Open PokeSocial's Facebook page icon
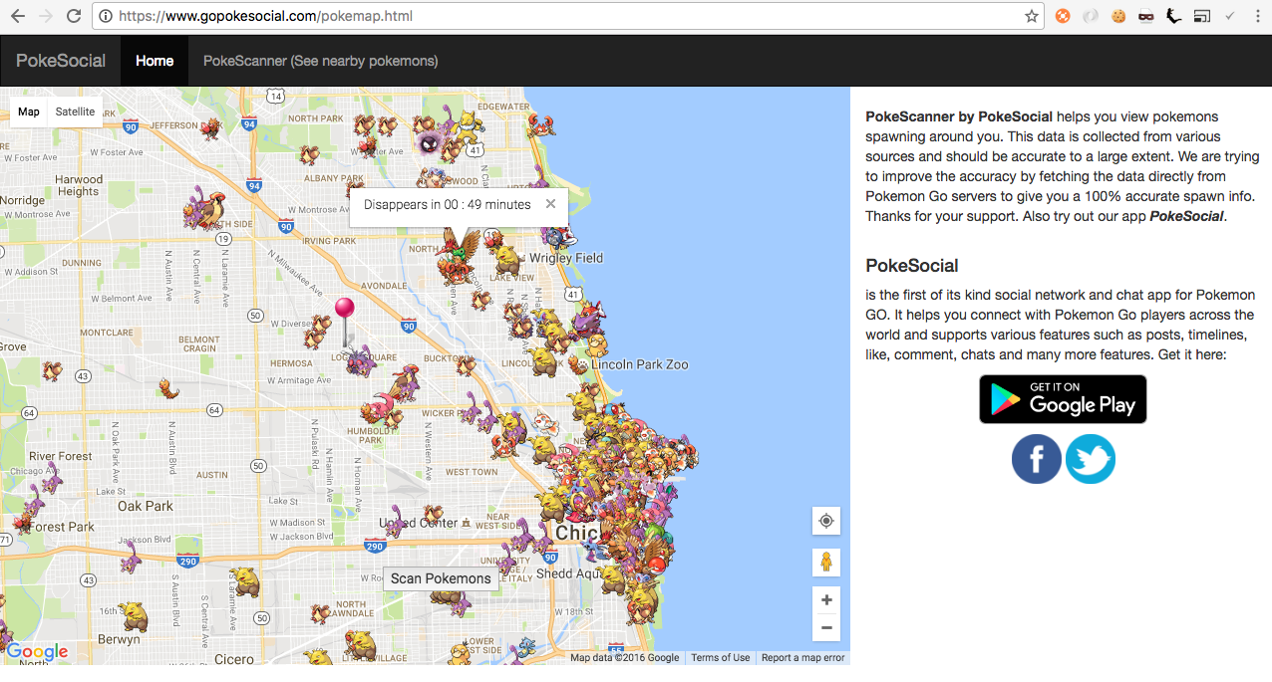1272x682 pixels. point(1036,459)
